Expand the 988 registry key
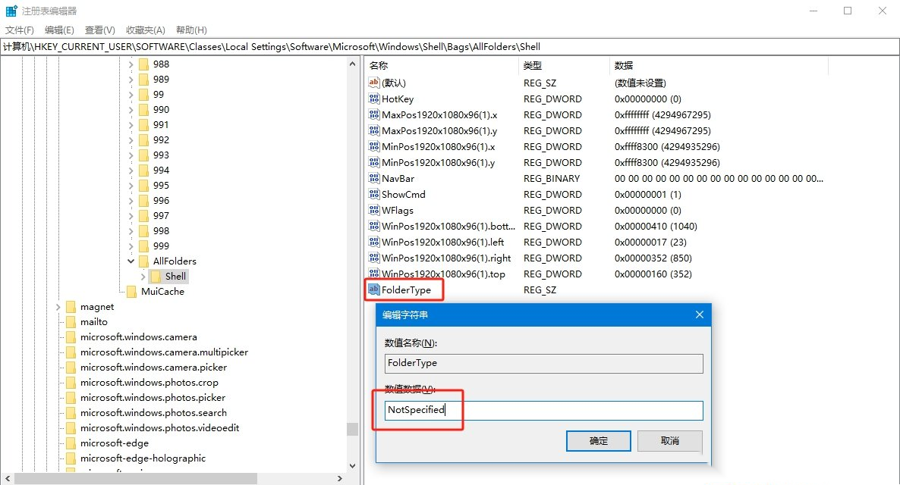This screenshot has width=900, height=485. pyautogui.click(x=130, y=64)
